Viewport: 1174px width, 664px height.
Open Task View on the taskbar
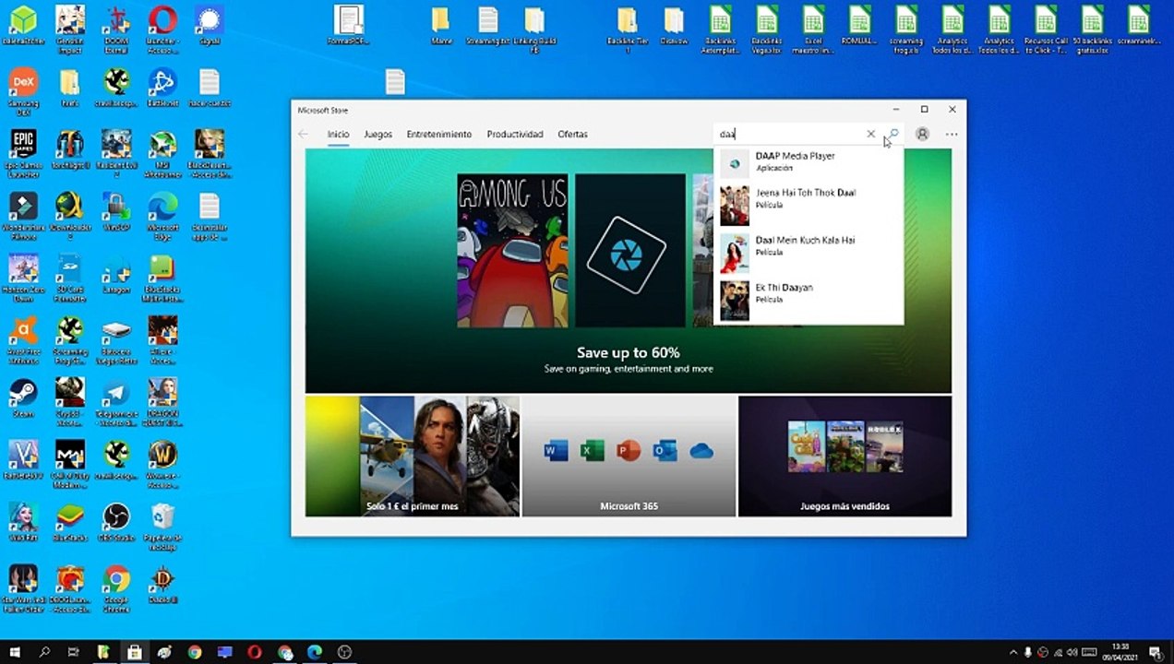pyautogui.click(x=74, y=652)
